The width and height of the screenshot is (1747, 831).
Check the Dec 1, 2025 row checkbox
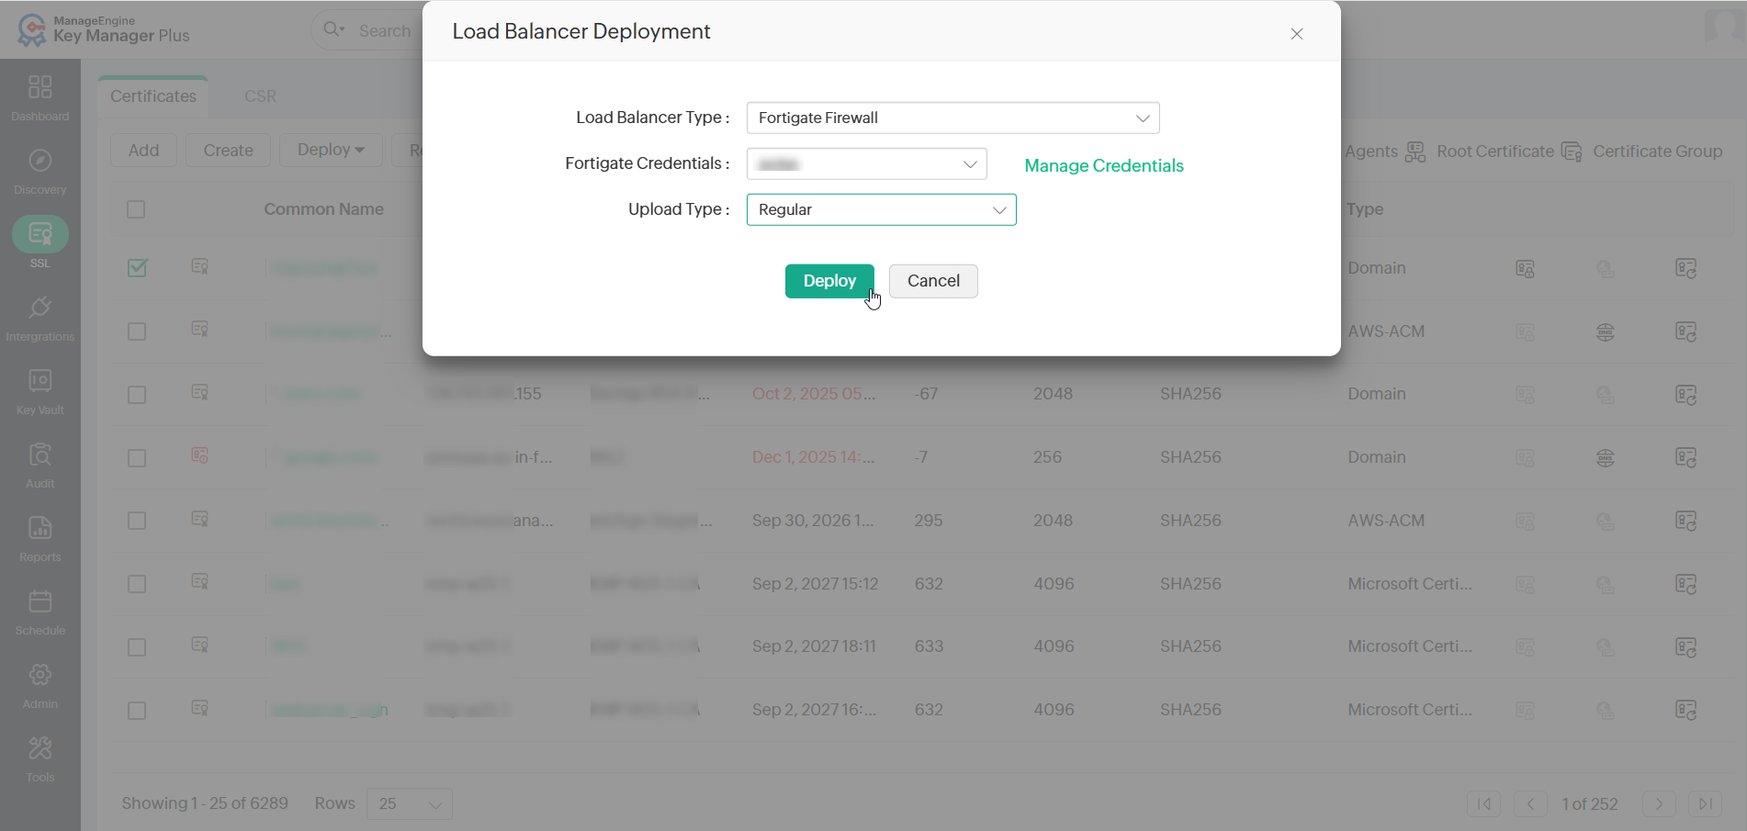pyautogui.click(x=137, y=458)
